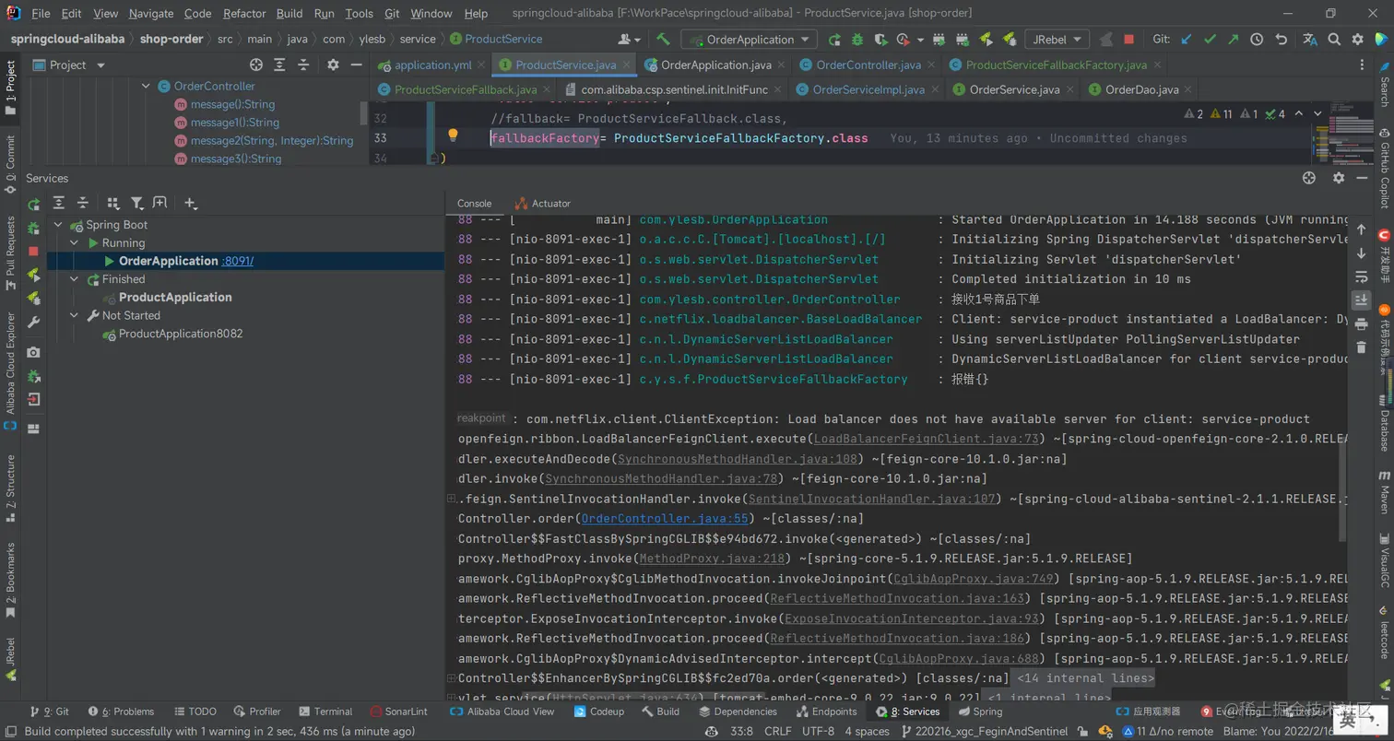Toggle scroll to end in console
The image size is (1394, 741).
point(1361,300)
